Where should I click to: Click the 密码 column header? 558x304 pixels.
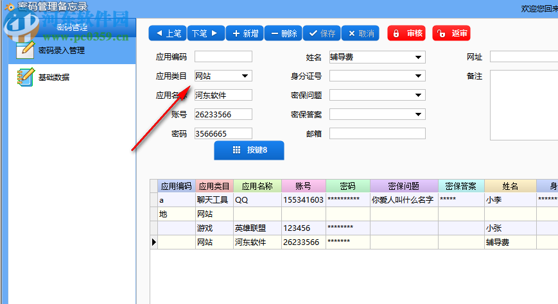click(347, 186)
